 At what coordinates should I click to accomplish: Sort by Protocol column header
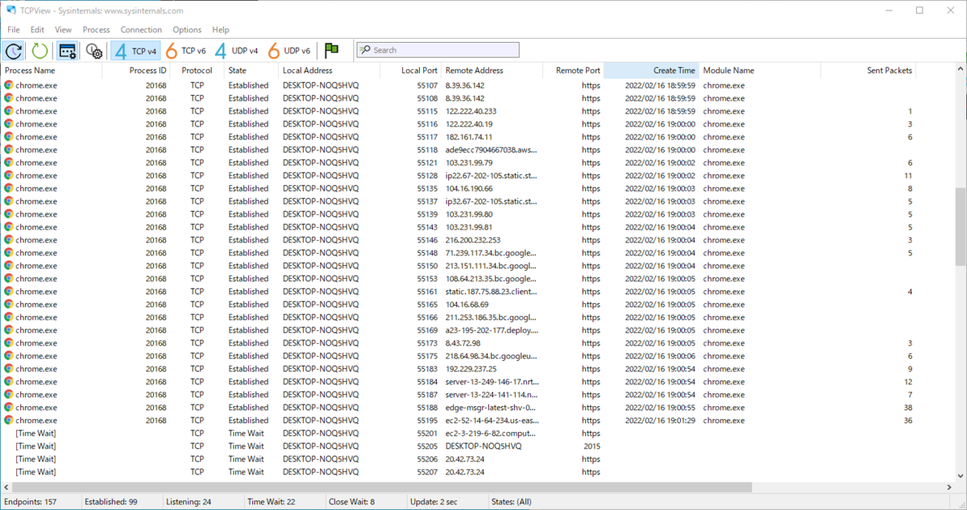coord(197,71)
